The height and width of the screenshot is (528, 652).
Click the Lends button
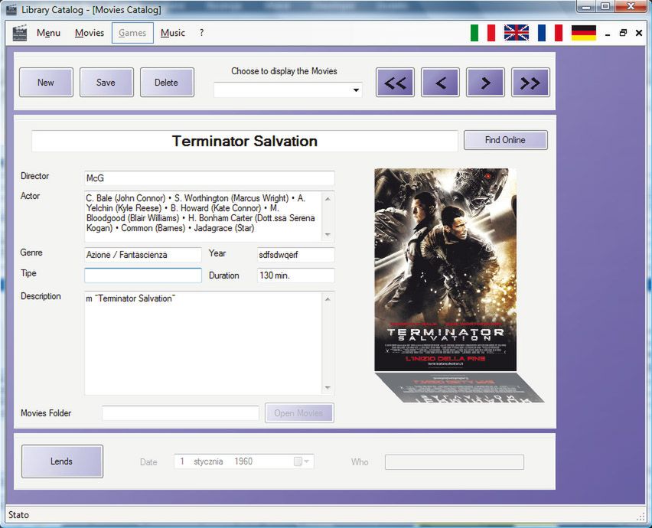(62, 461)
